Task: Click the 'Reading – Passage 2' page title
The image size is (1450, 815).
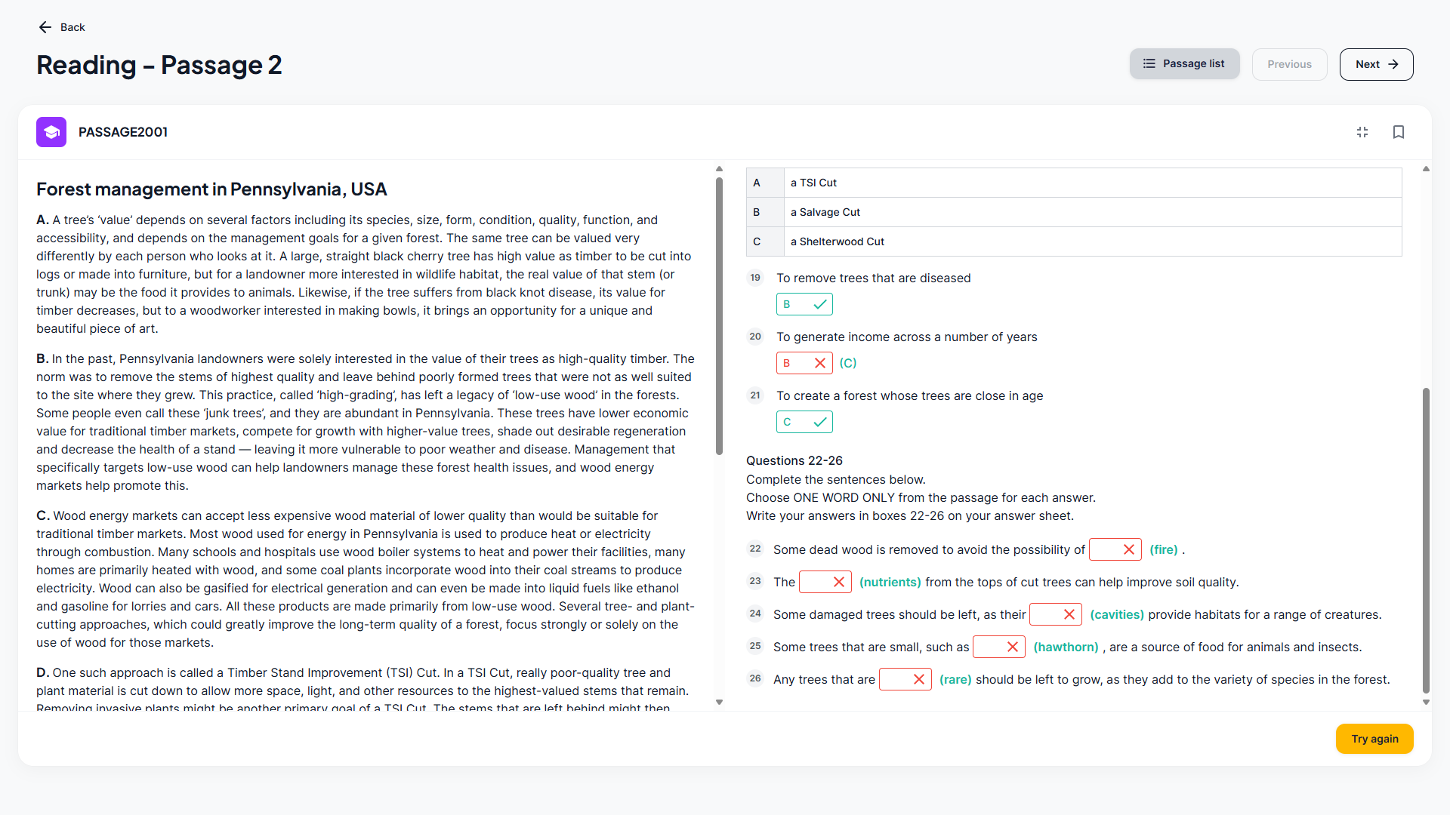Action: click(159, 65)
